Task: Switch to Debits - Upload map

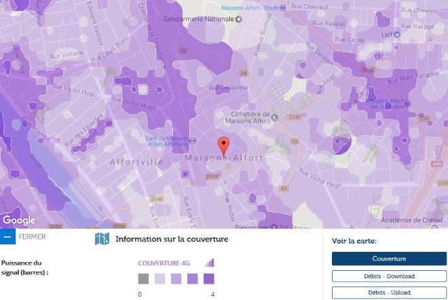Action: coord(389,292)
